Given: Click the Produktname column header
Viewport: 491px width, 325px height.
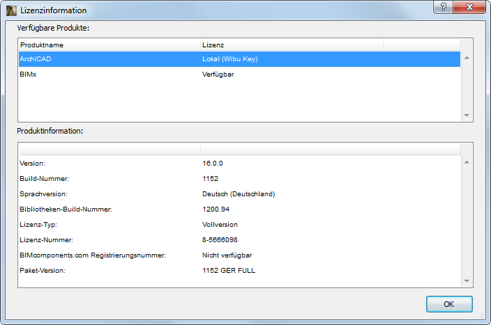Looking at the screenshot, I should (x=109, y=45).
